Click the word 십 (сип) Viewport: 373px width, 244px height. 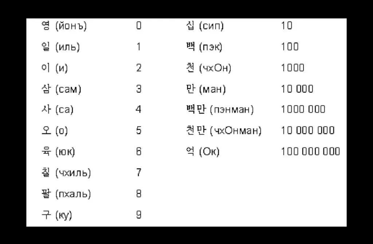[x=205, y=26]
